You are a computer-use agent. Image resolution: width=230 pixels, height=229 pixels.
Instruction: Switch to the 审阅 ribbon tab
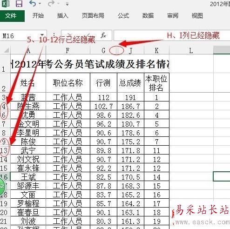(173, 16)
